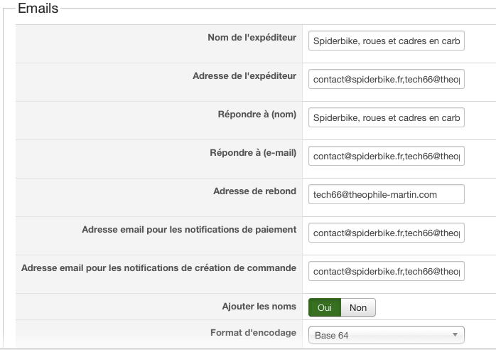Click the Adresse de rebond email field
The height and width of the screenshot is (350, 496).
coord(387,194)
